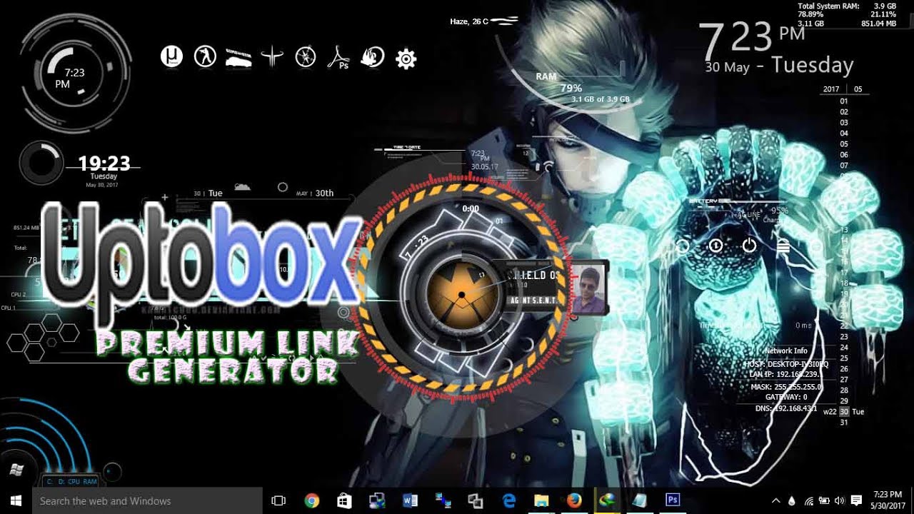
Task: Open the flame launcher icon
Action: [372, 57]
